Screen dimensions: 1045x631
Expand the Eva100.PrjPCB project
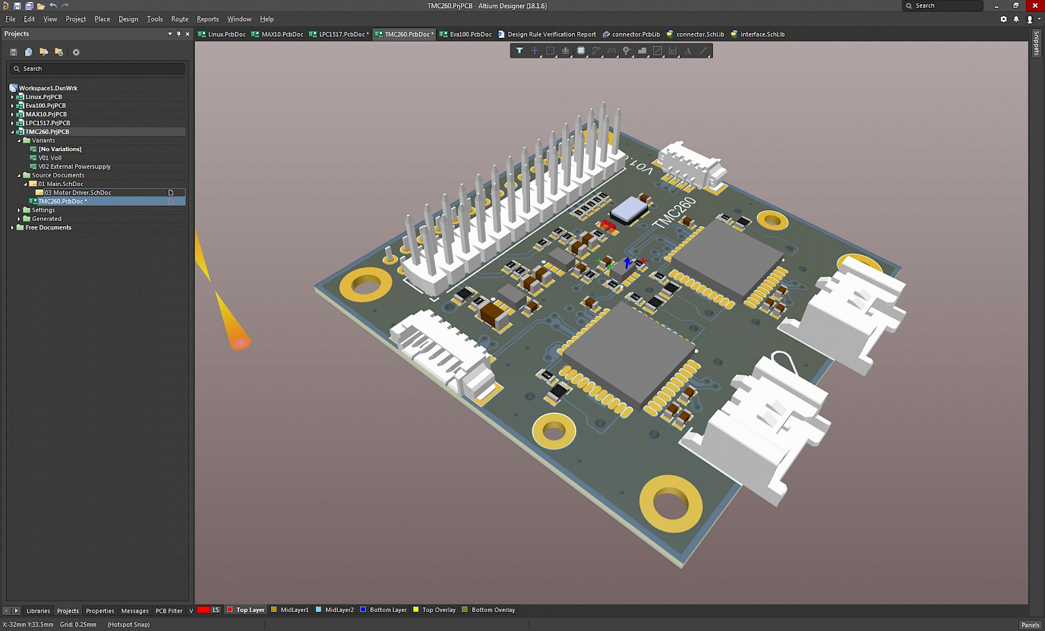pyautogui.click(x=12, y=105)
